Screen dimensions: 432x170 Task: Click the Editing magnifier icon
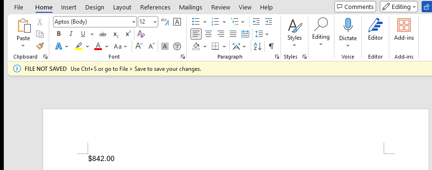(321, 25)
